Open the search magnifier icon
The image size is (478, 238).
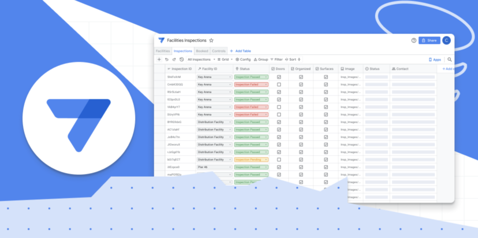(x=450, y=60)
